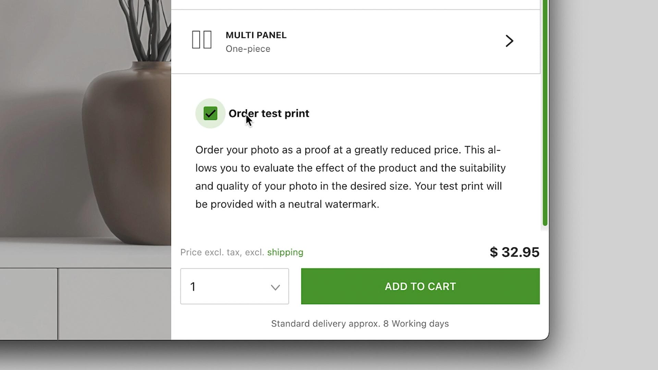The image size is (658, 370).
Task: Click the Order test print label
Action: pos(269,113)
